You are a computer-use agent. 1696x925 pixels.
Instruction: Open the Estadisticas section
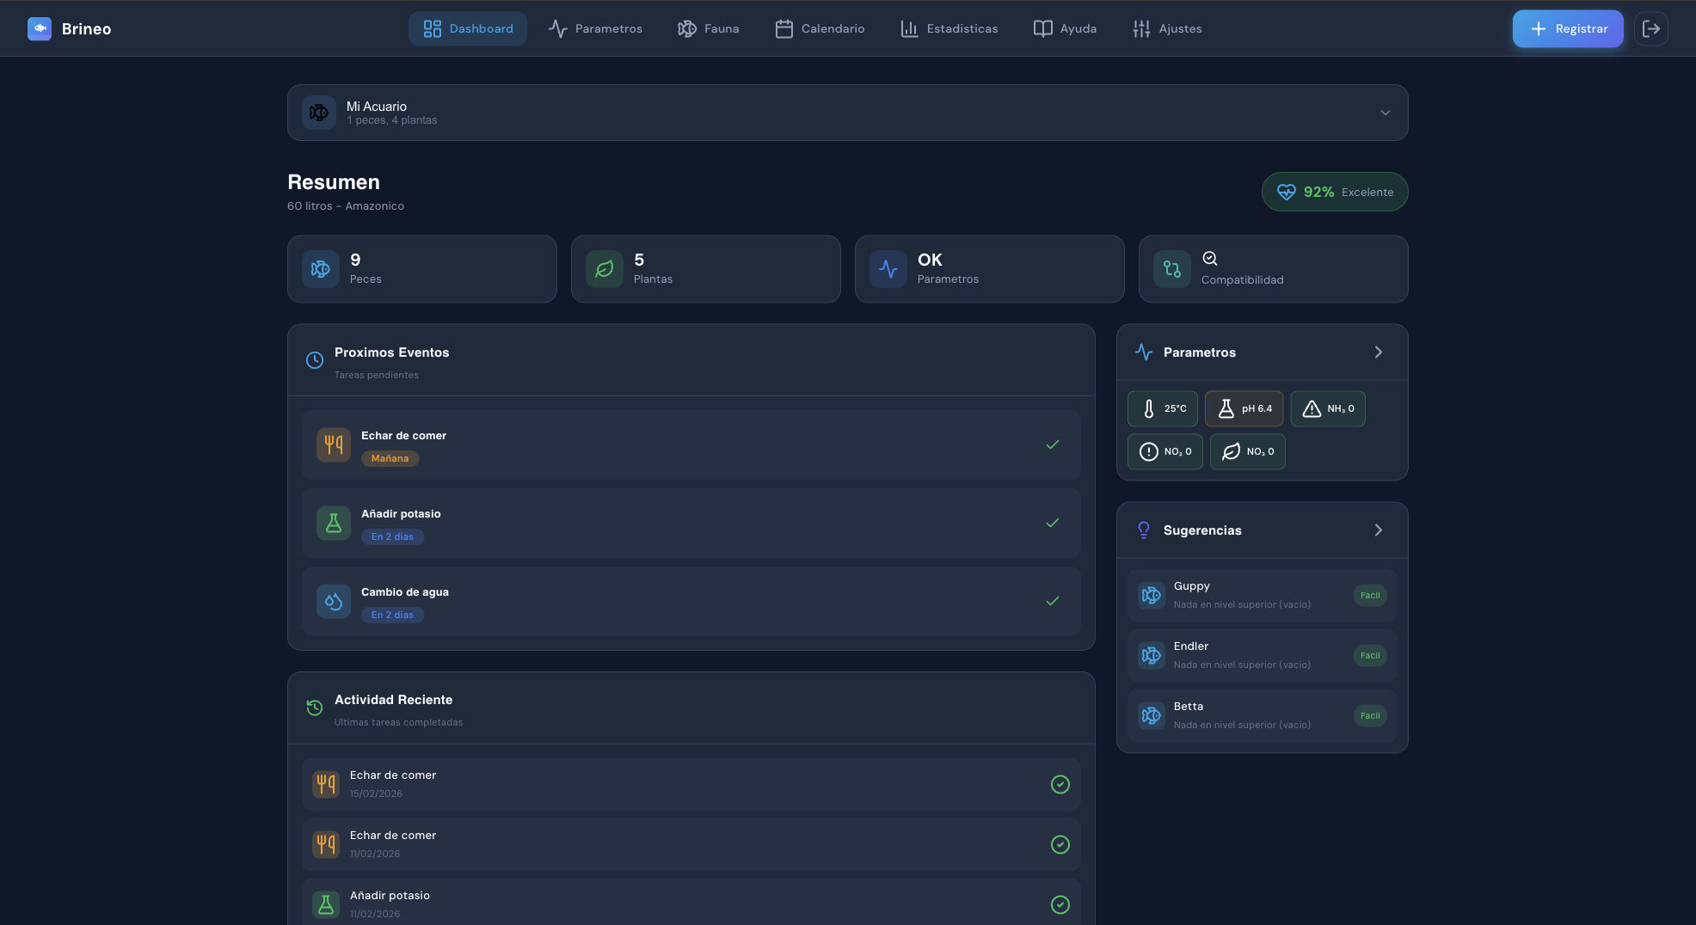(949, 28)
